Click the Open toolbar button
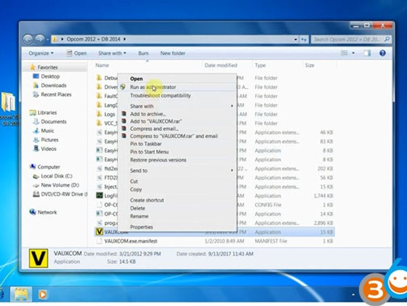This screenshot has height=306, width=407. [x=76, y=53]
